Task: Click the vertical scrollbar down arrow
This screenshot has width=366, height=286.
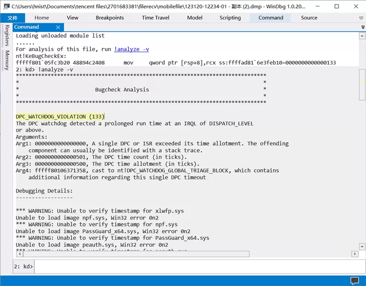Action: point(362,246)
